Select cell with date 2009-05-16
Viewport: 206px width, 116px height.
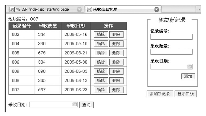coord(76,35)
